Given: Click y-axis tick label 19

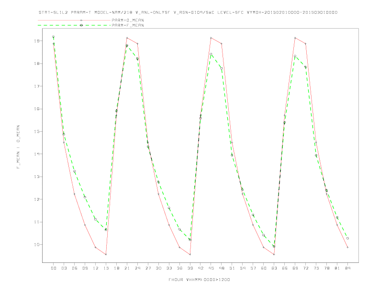Looking at the screenshot, I should tap(37, 41).
